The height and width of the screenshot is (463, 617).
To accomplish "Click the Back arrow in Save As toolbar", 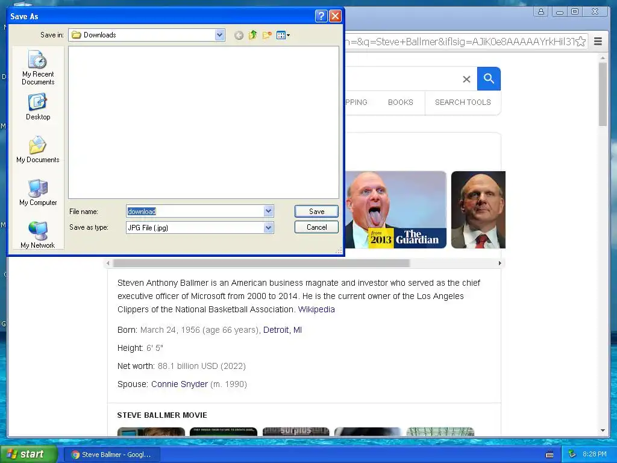I will coord(239,36).
